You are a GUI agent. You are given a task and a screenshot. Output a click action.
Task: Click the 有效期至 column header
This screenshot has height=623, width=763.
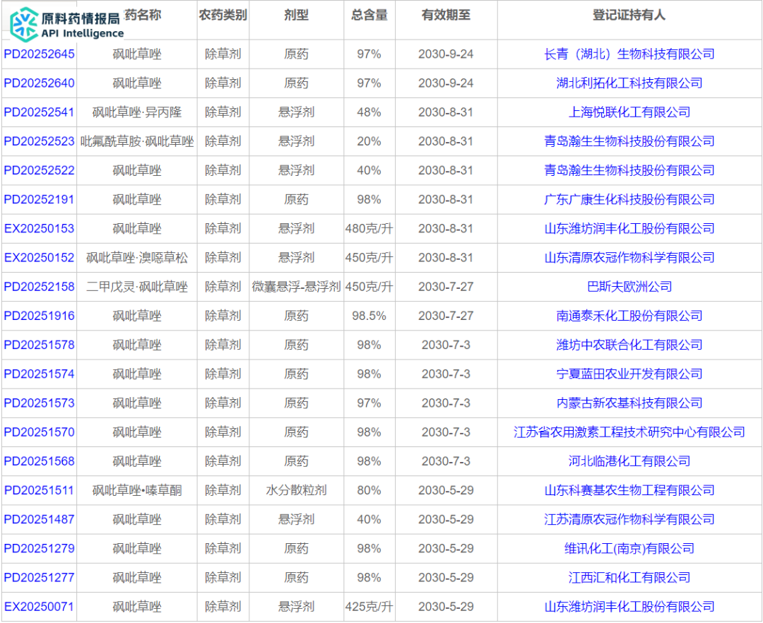click(446, 16)
